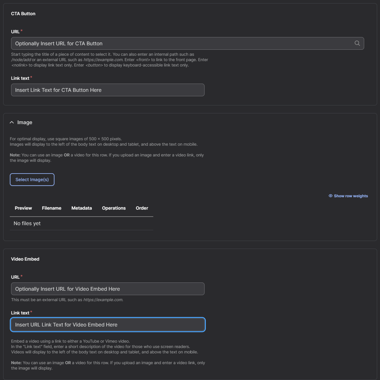Click the Operations column header
Viewport: 380px width, 380px height.
114,208
